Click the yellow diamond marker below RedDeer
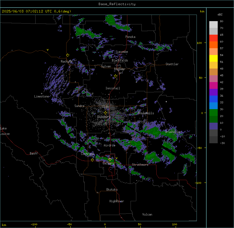Image resolution: width=234 pixels, height=228 pixels. click(116, 76)
